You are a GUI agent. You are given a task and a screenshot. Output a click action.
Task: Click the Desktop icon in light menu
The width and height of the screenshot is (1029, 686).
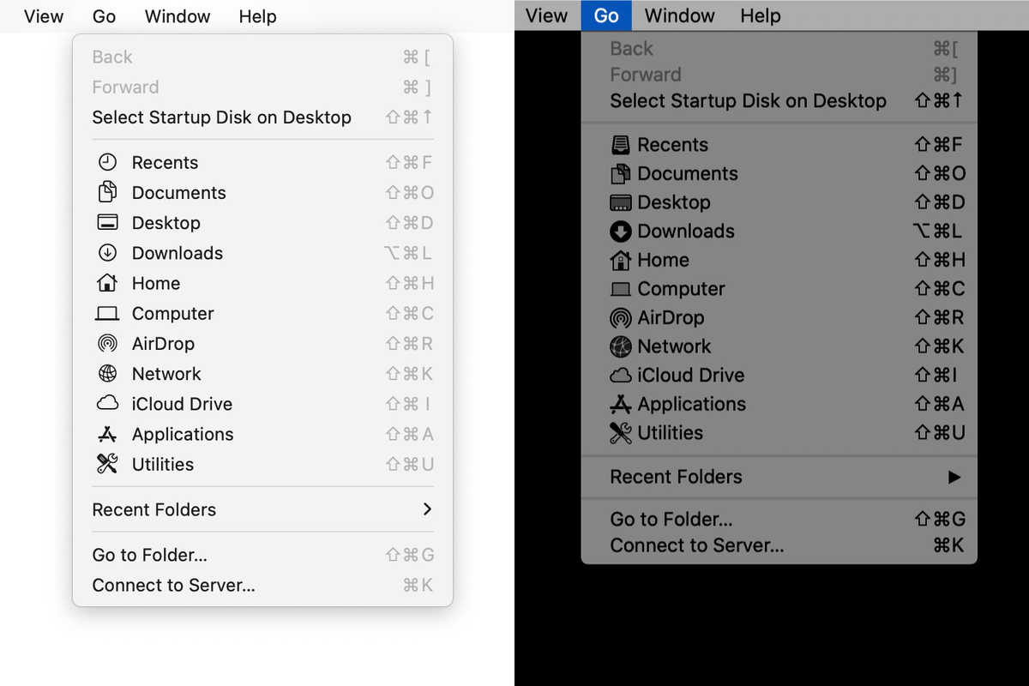pyautogui.click(x=107, y=223)
